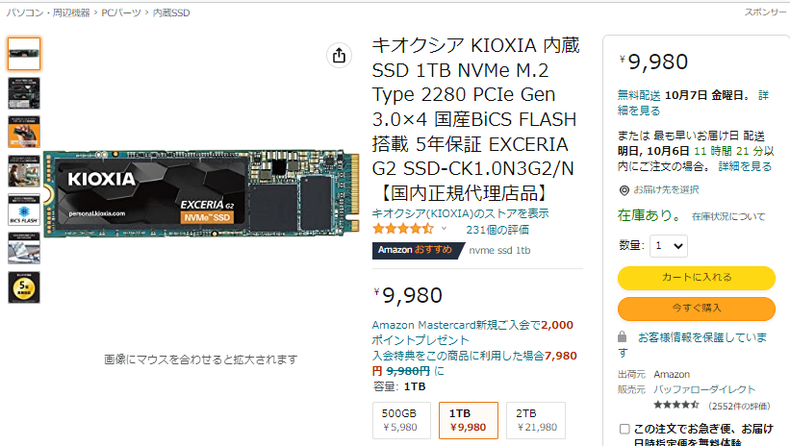
Task: Expand the rating breakdown chevron next to stars
Action: point(444,230)
